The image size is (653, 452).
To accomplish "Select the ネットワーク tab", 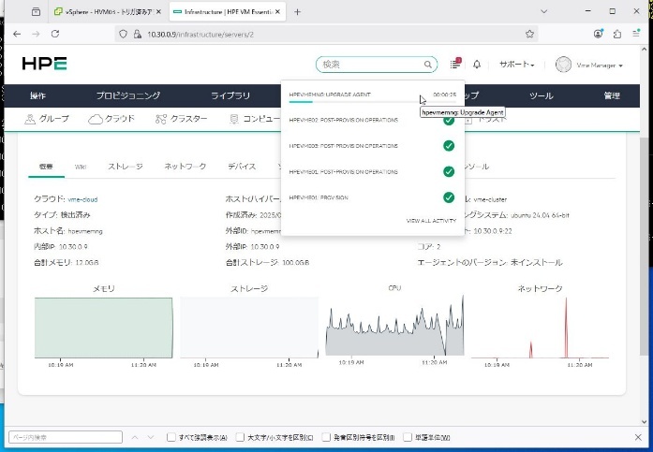I will click(x=185, y=167).
